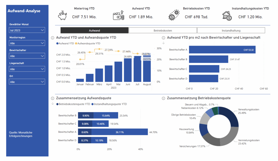
Task: Toggle Instandhaltungsquote YTD legend entry
Action: [110, 104]
